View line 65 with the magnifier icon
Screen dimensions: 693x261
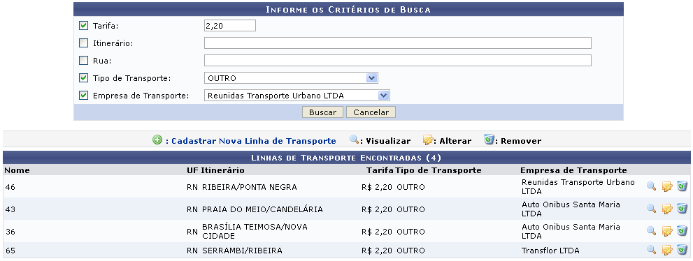point(651,250)
